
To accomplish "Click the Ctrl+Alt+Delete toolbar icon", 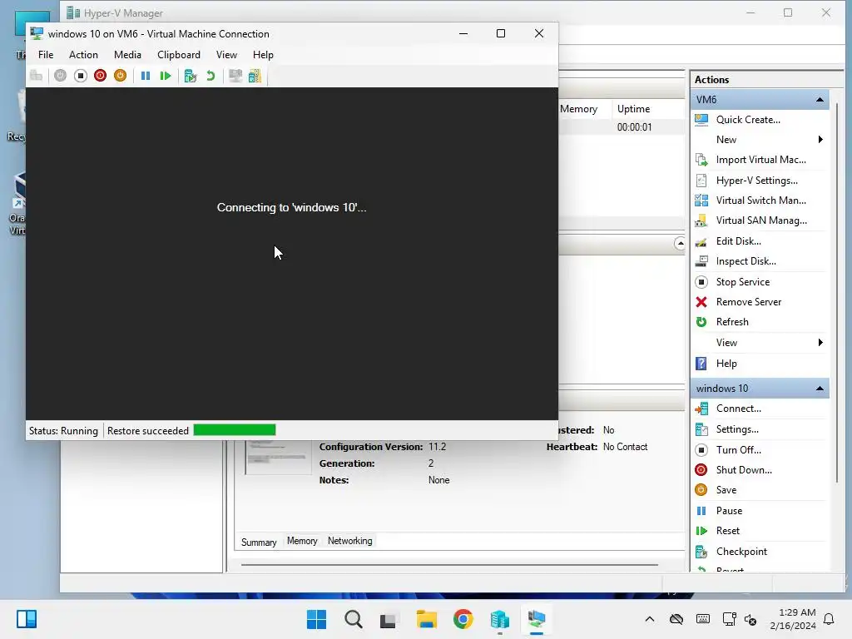I will tap(37, 76).
